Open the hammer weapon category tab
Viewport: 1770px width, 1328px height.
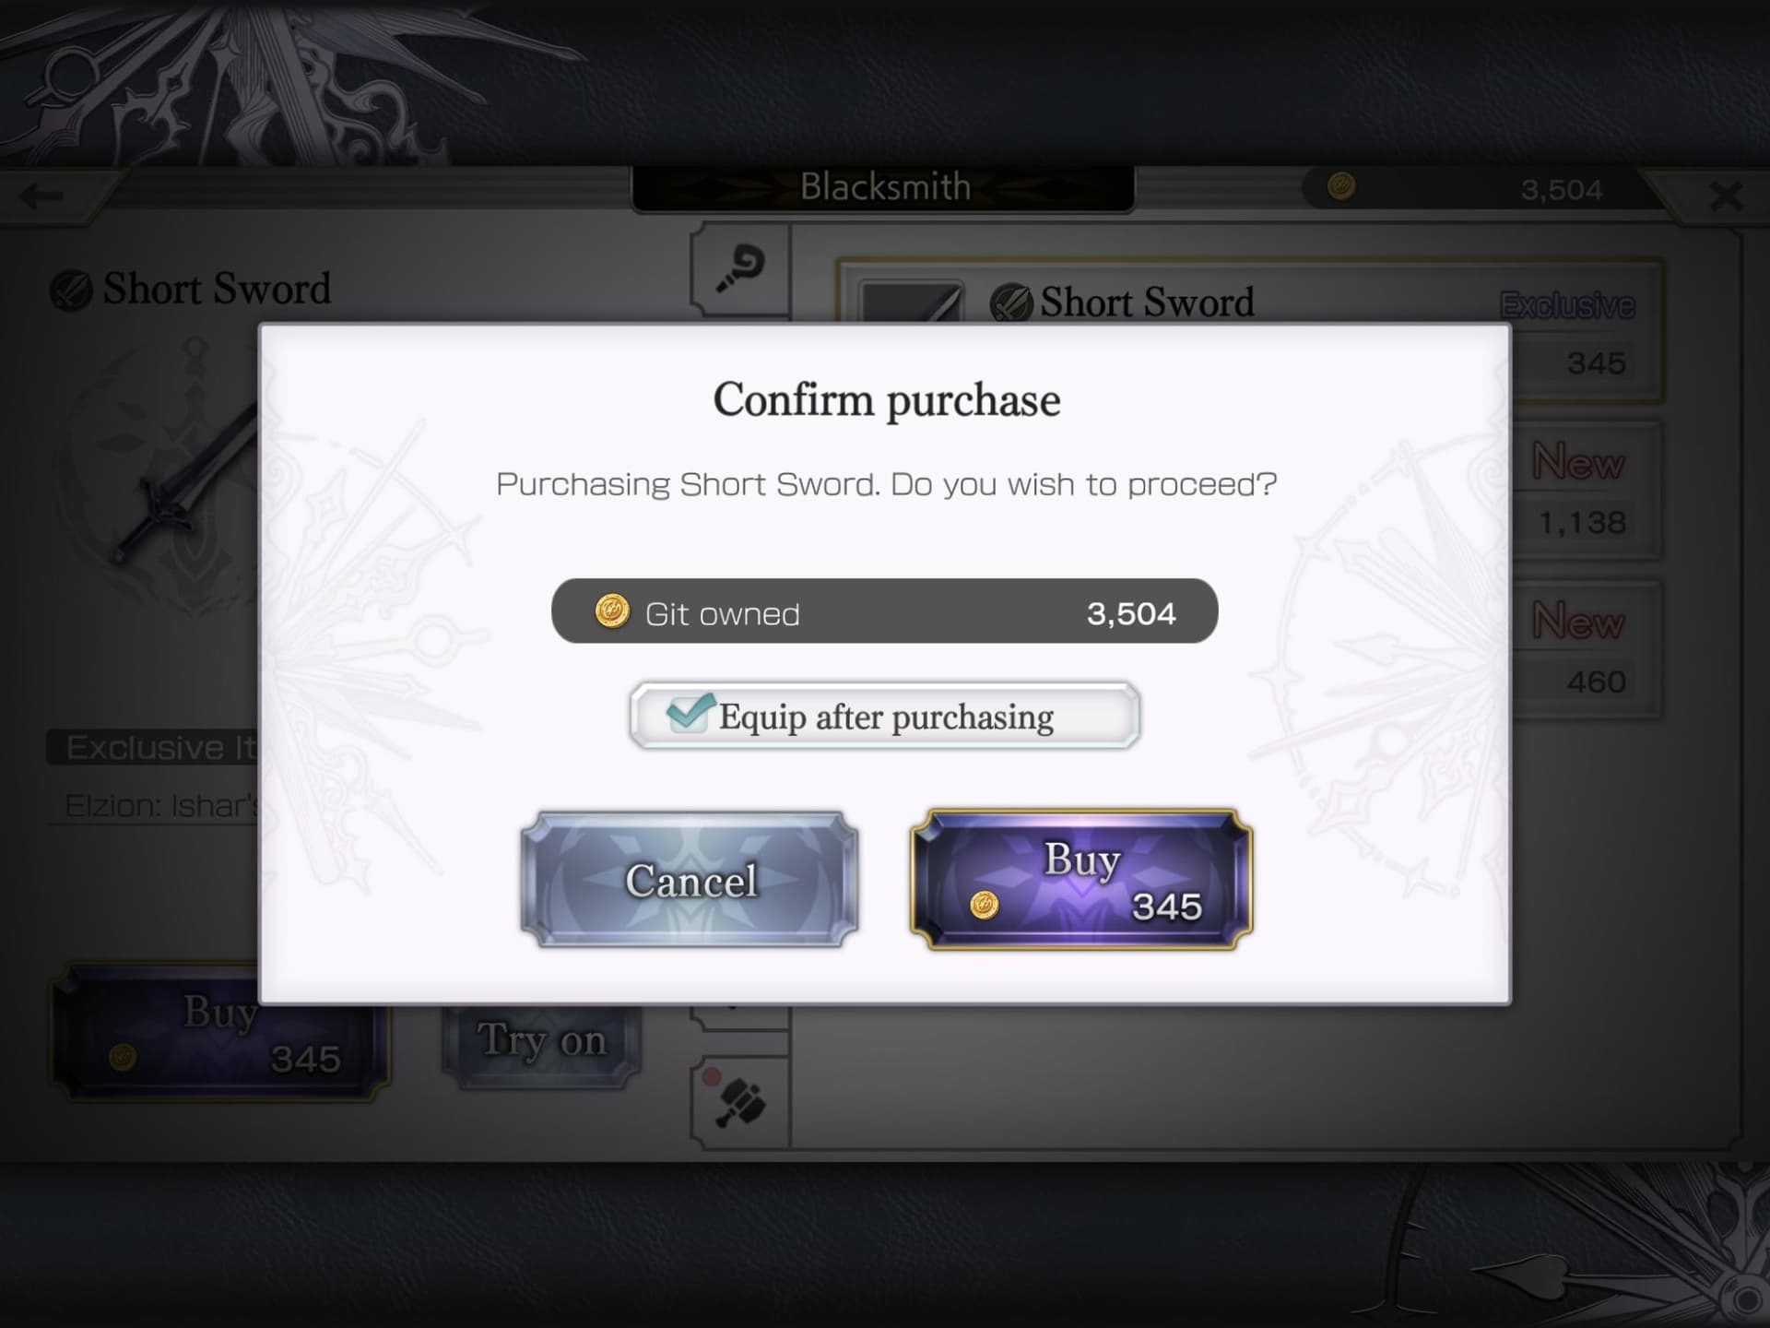tap(740, 1102)
